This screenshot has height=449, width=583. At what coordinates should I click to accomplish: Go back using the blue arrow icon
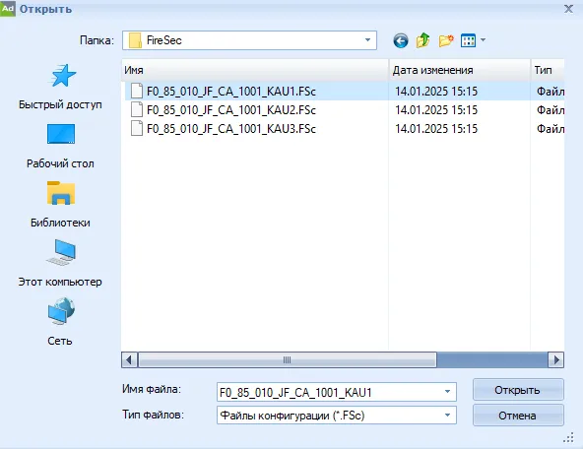tap(401, 40)
